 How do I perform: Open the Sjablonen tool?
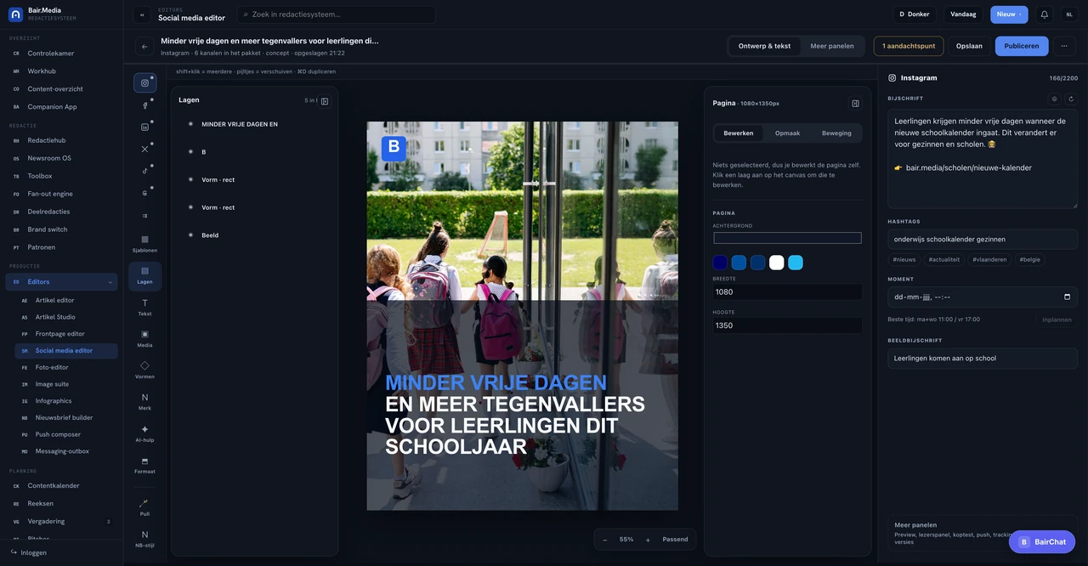click(144, 244)
